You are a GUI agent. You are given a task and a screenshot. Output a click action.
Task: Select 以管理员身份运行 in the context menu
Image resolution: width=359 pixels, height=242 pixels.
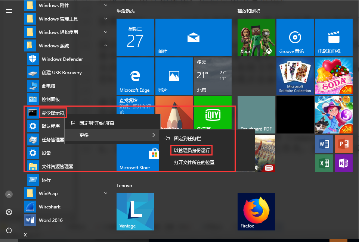coord(192,151)
